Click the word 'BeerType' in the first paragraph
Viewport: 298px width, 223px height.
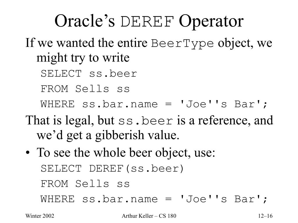pyautogui.click(x=182, y=44)
